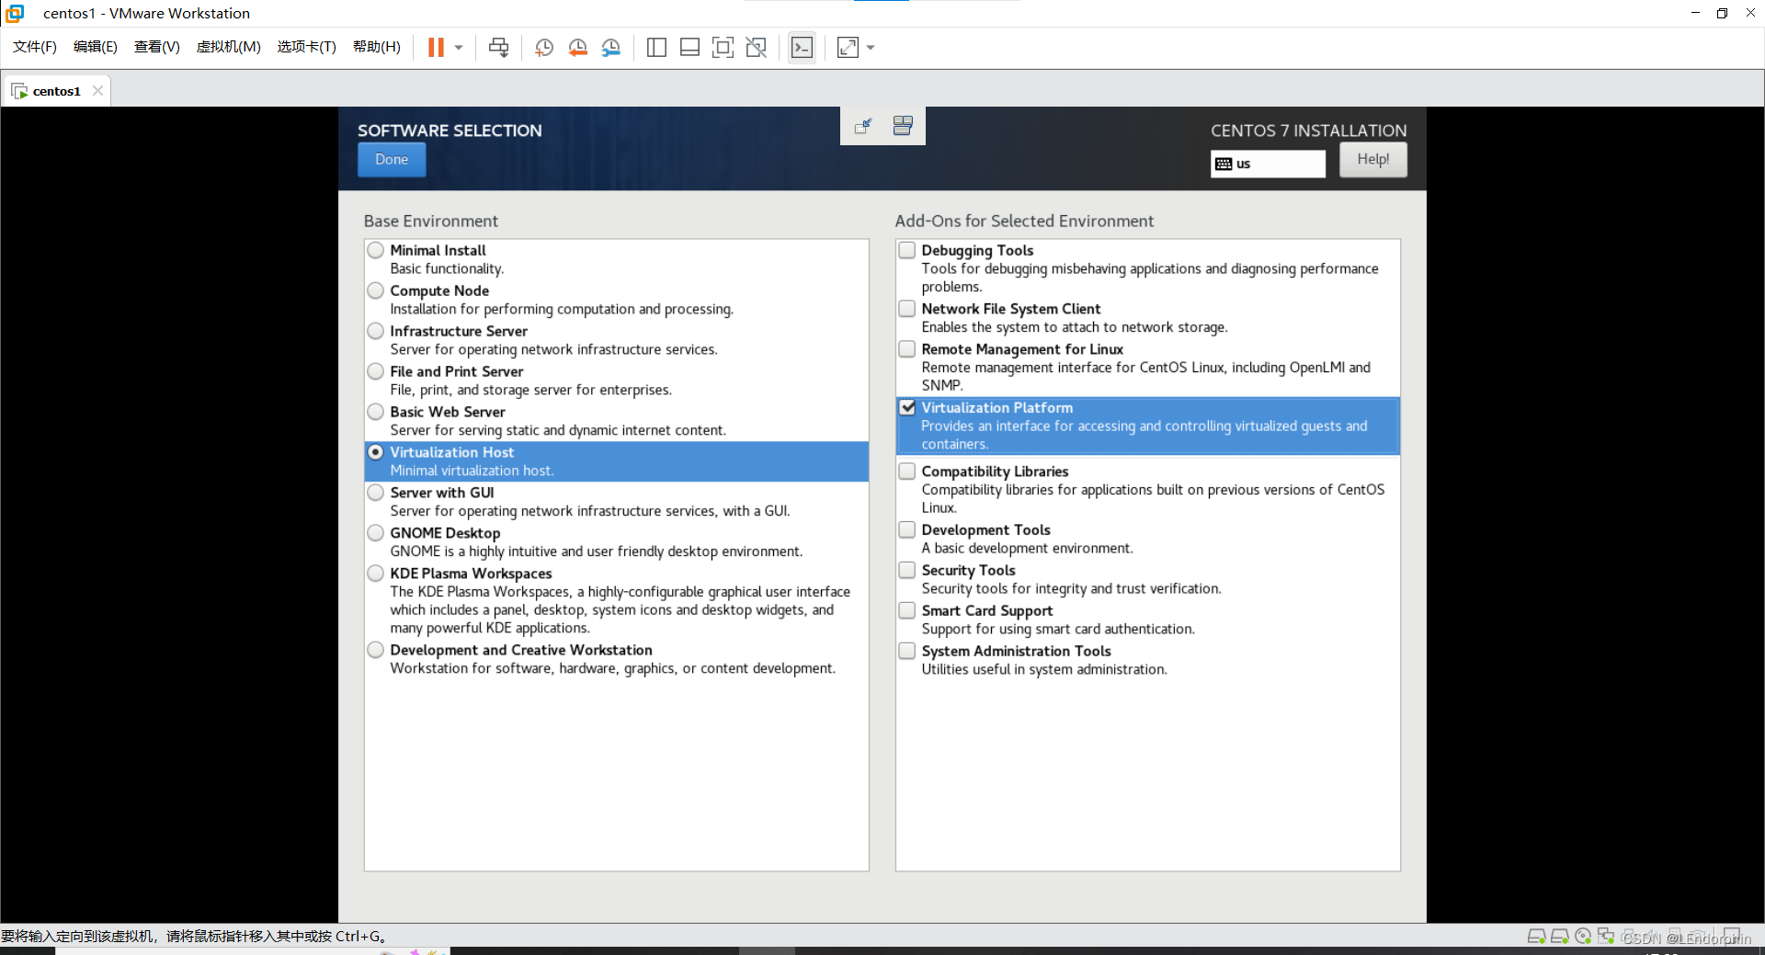The image size is (1765, 955).
Task: Select the centos1 tab
Action: [x=56, y=91]
